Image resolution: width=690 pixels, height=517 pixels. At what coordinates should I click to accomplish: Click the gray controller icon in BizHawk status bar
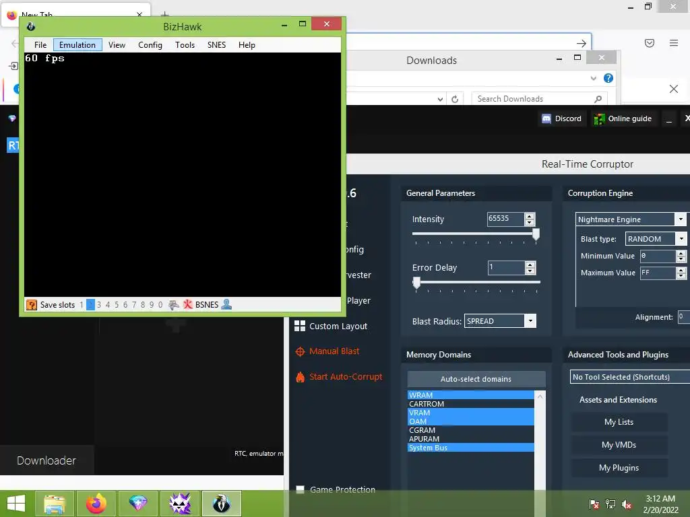pyautogui.click(x=174, y=305)
